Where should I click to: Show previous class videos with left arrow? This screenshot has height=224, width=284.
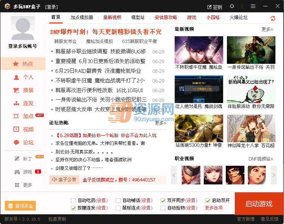click(174, 175)
